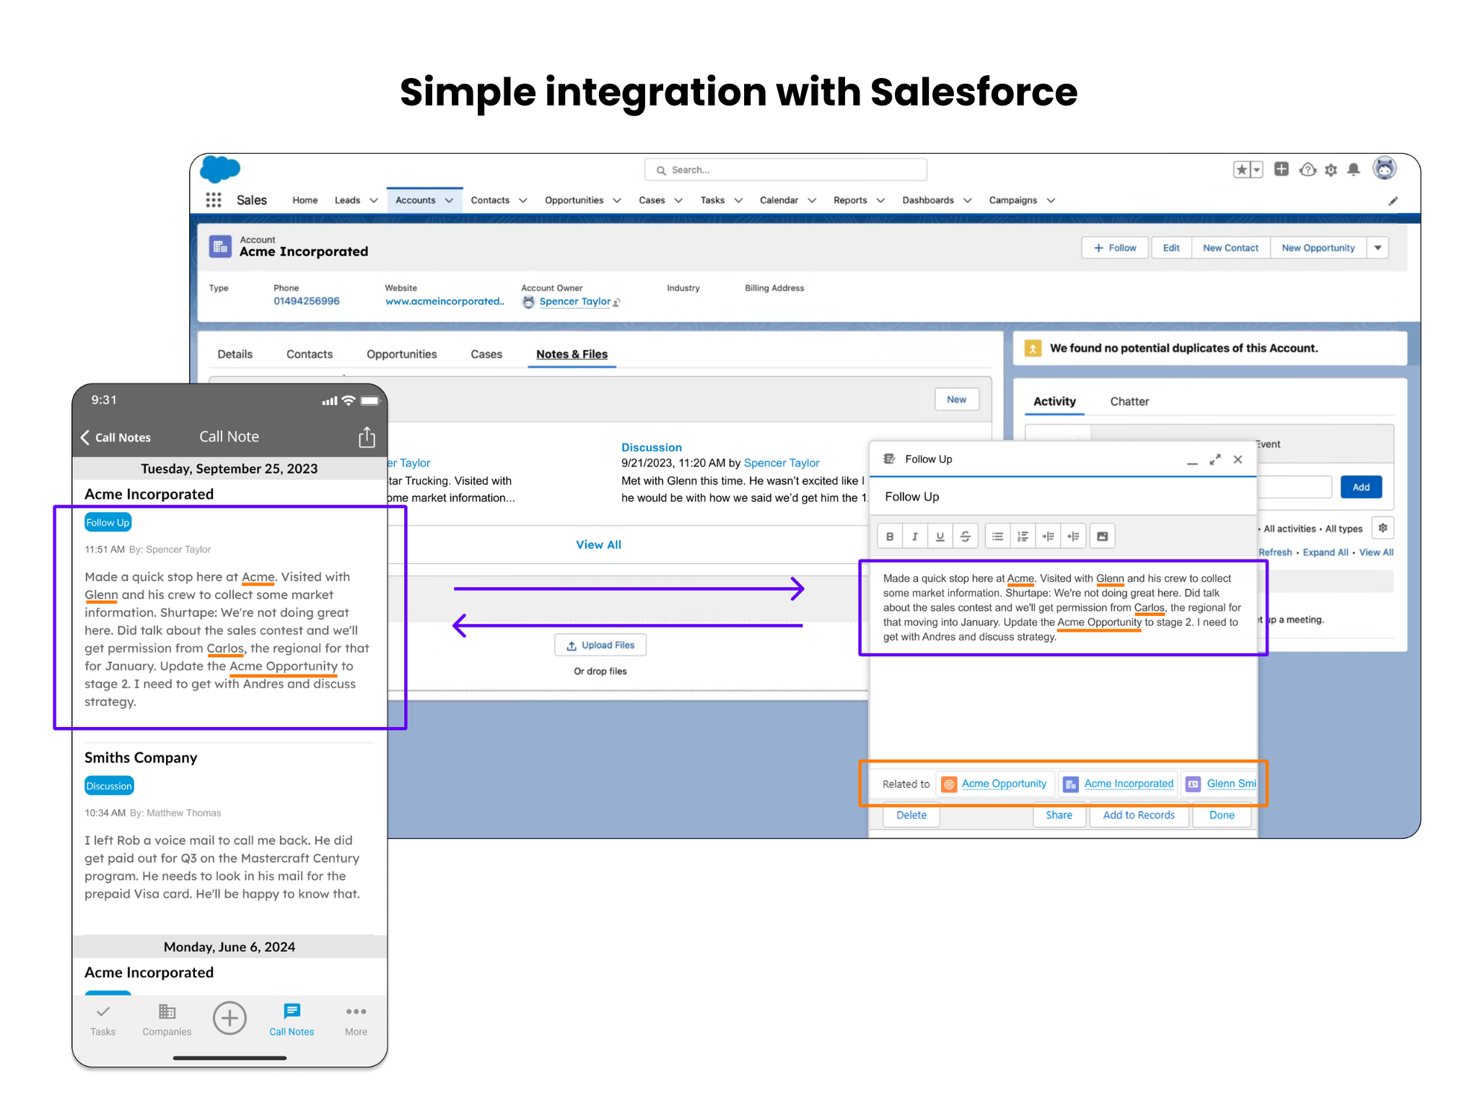Image resolution: width=1478 pixels, height=1109 pixels.
Task: Switch to the Chatter tab
Action: click(x=1129, y=401)
